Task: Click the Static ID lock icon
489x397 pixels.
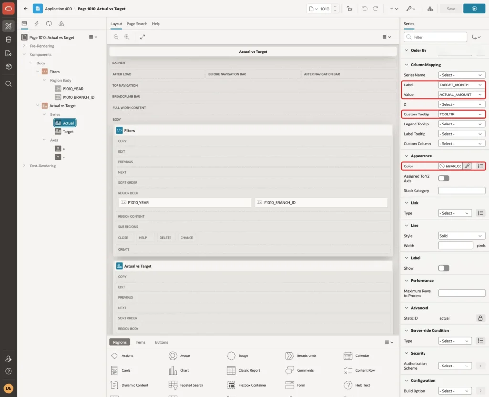Action: 480,318
